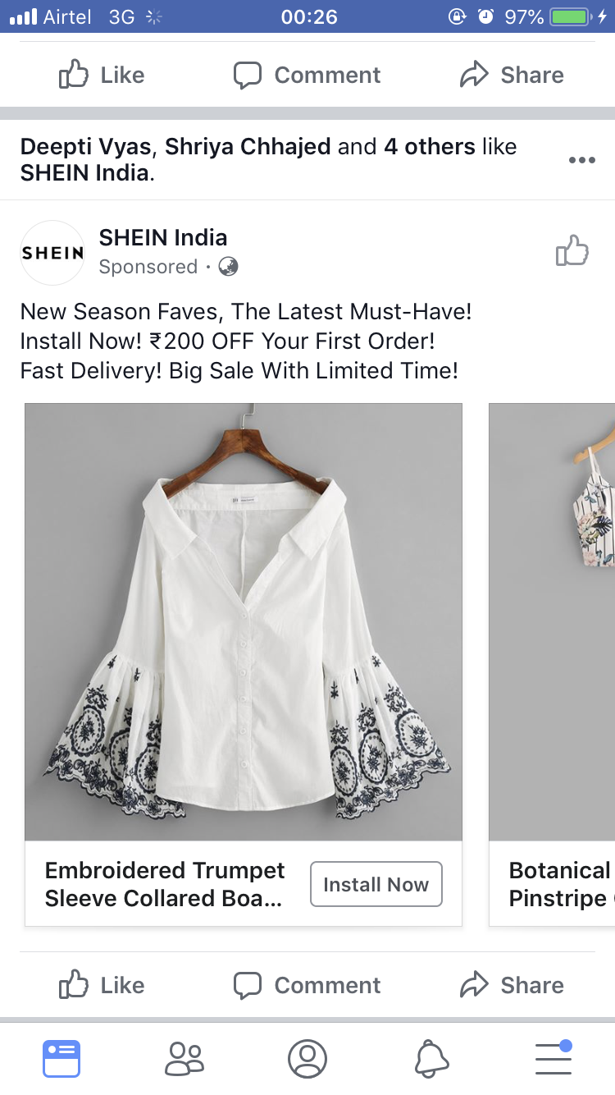Screen dimensions: 615x1095
Task: Switch to the News Feed tab
Action: (61, 1058)
